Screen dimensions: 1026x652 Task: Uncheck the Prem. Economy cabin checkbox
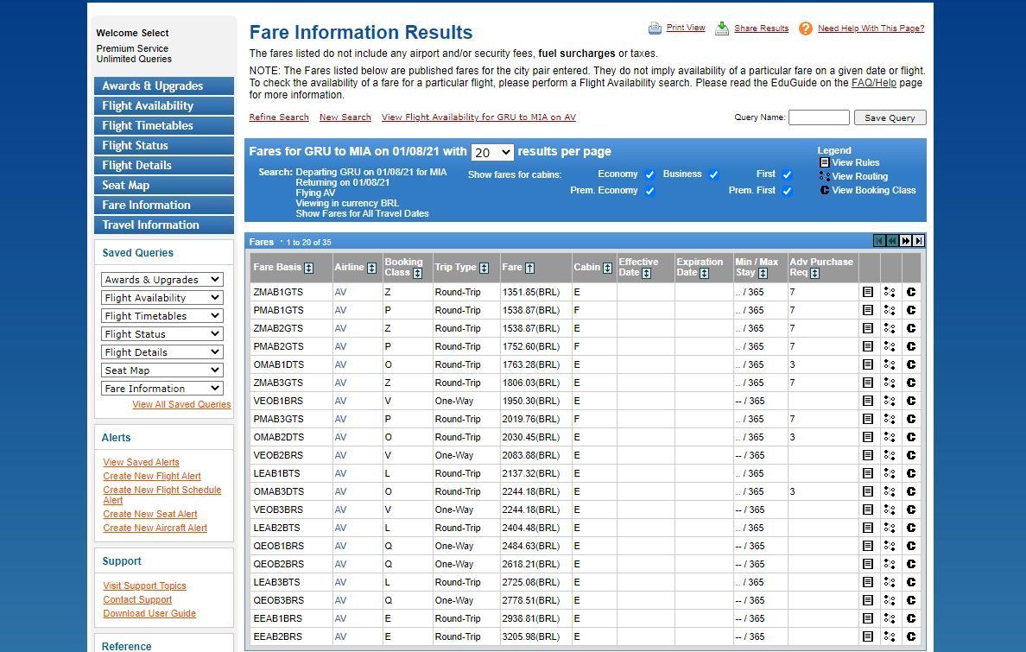(x=649, y=191)
